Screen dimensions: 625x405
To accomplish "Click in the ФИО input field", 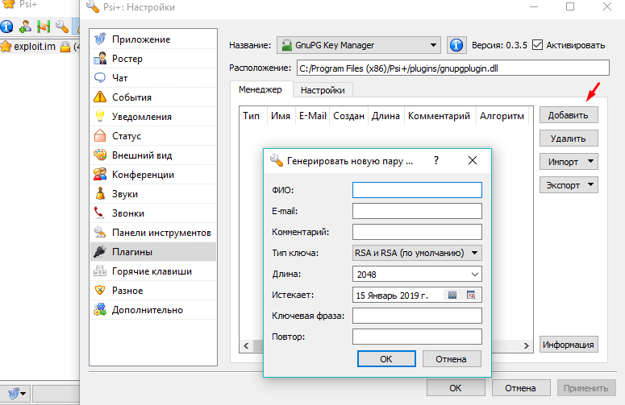I will (x=417, y=190).
